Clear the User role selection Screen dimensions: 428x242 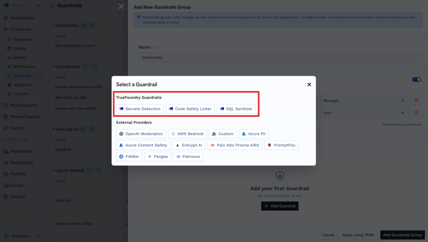(402, 113)
